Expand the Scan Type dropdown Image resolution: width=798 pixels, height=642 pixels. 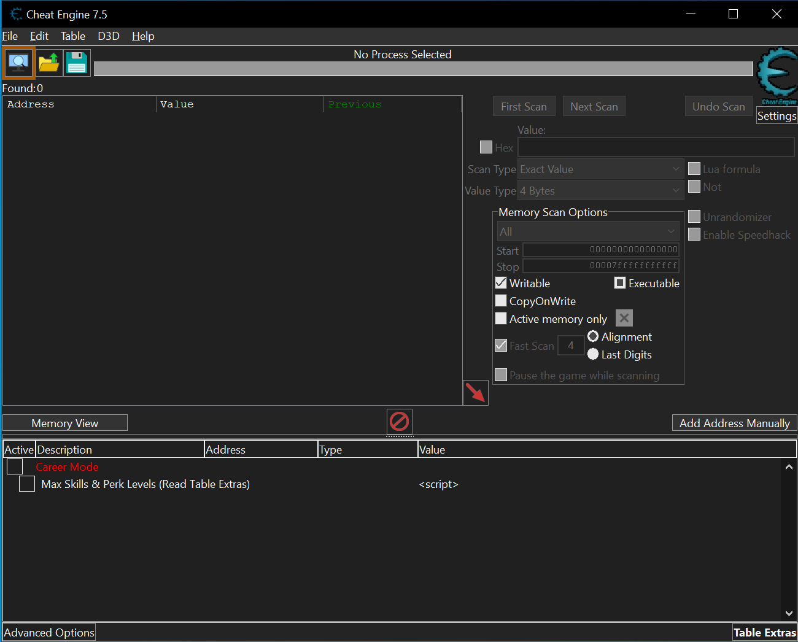coord(600,169)
